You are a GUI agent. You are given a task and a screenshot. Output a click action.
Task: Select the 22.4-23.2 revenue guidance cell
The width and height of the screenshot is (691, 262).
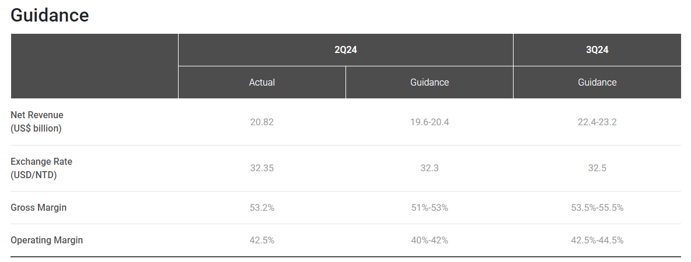click(x=597, y=122)
